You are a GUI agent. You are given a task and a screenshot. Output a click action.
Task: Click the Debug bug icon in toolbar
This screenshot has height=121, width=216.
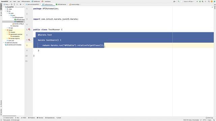[200, 1]
